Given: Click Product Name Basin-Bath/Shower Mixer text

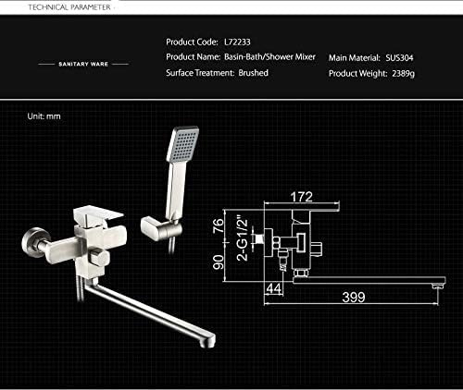Looking at the screenshot, I should (x=241, y=57).
